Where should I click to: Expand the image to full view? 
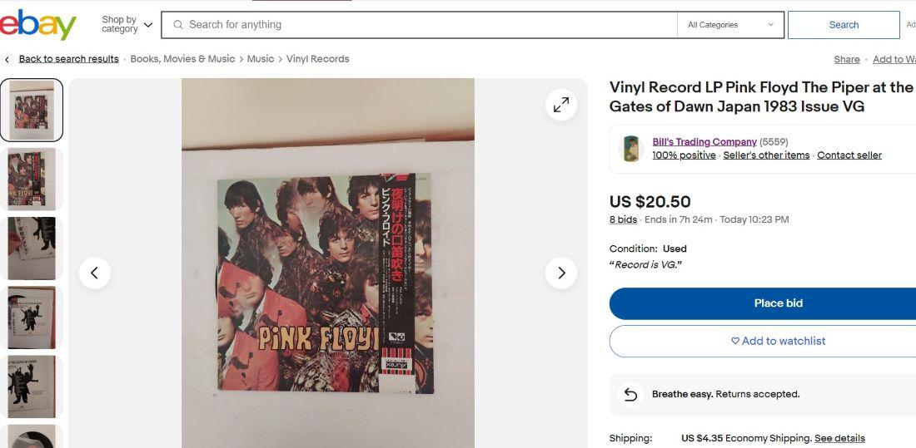pos(561,105)
